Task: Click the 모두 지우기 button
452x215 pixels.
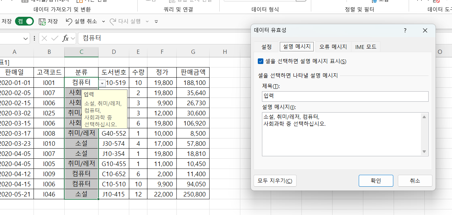Action: coord(275,181)
